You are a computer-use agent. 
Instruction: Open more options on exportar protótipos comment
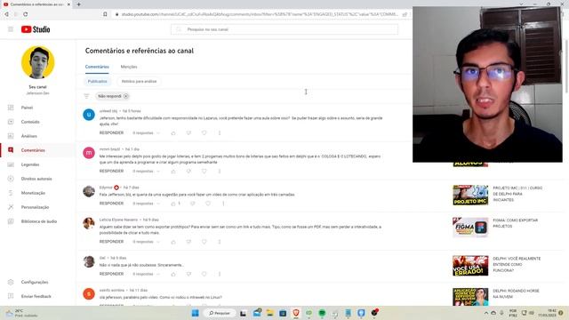coord(220,242)
